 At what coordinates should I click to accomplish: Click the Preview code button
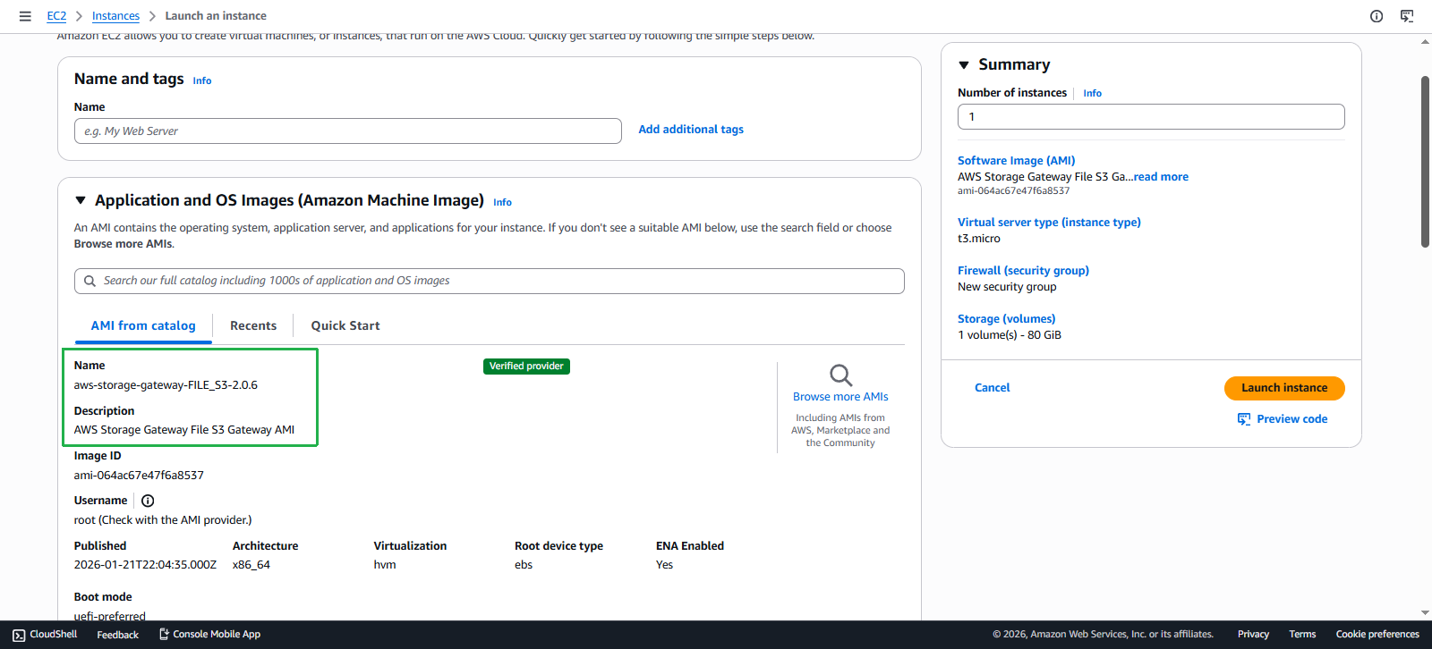click(x=1283, y=419)
